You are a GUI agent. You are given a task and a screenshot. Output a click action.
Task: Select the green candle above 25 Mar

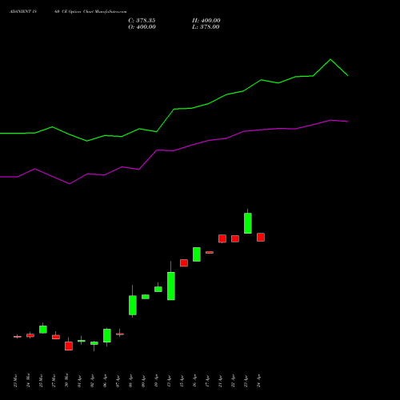(43, 330)
